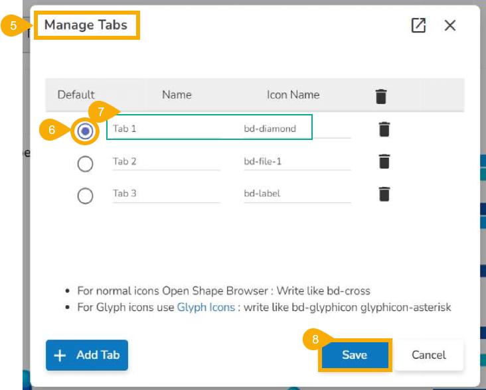The image size is (486, 390).
Task: Edit the Tab 2 name field
Action: pyautogui.click(x=166, y=161)
